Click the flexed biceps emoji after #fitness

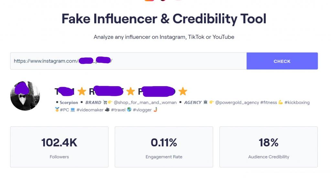click(x=281, y=103)
